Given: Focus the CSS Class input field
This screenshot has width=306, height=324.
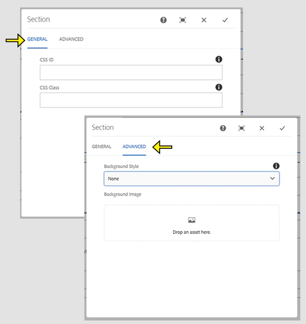Looking at the screenshot, I should pos(131,100).
